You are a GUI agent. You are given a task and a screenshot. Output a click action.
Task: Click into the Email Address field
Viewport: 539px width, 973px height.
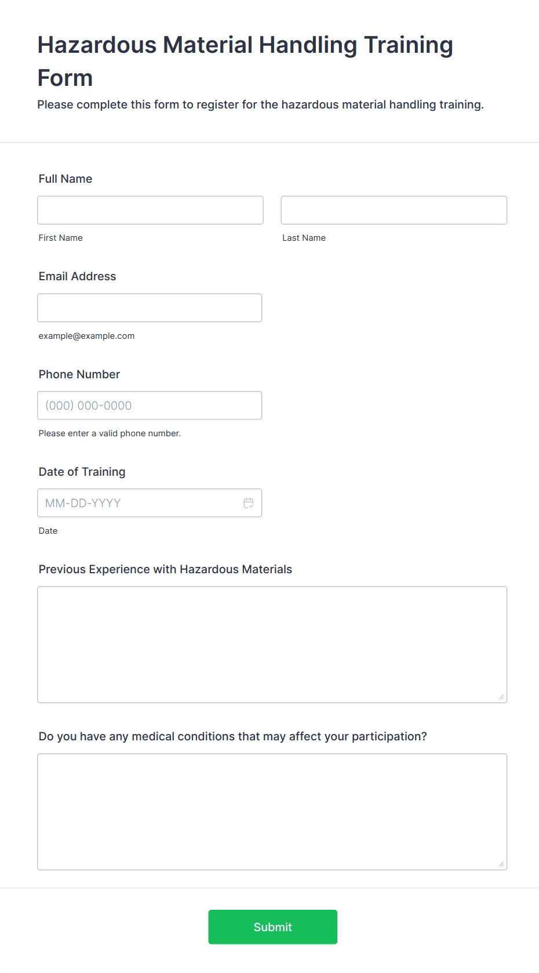pos(150,308)
